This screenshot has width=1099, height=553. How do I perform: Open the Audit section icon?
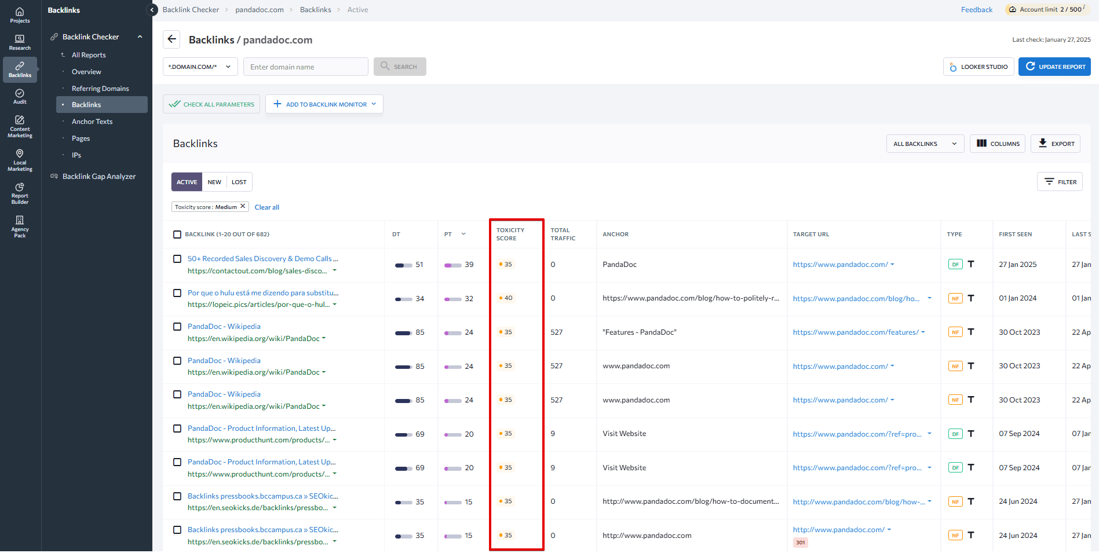(20, 97)
